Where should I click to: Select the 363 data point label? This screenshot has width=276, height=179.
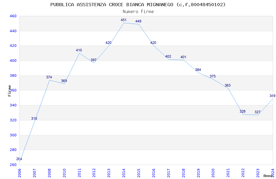(228, 85)
